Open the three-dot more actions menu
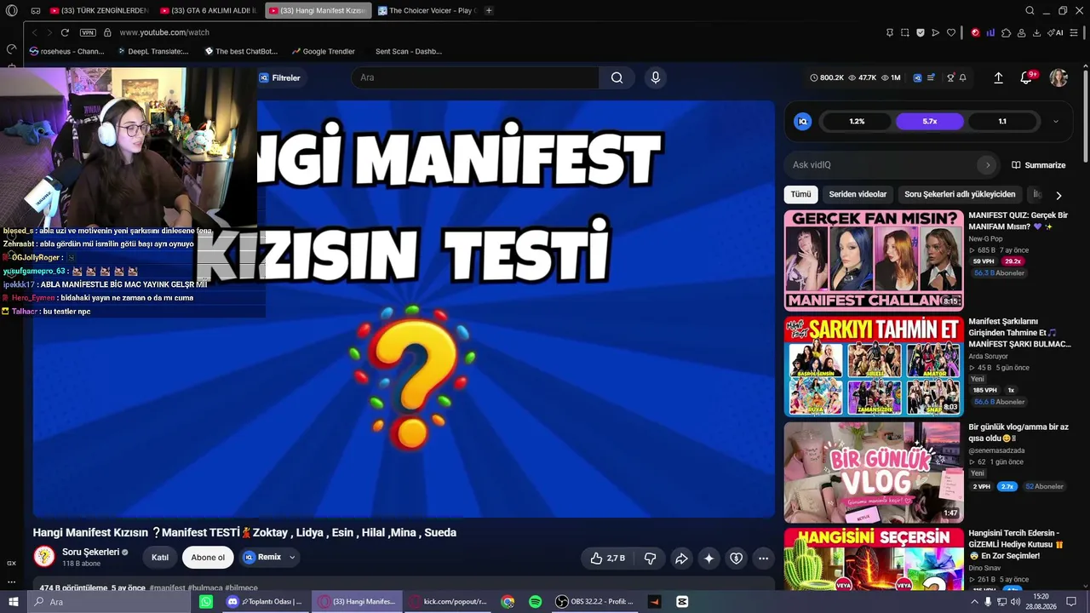The height and width of the screenshot is (613, 1090). [764, 559]
